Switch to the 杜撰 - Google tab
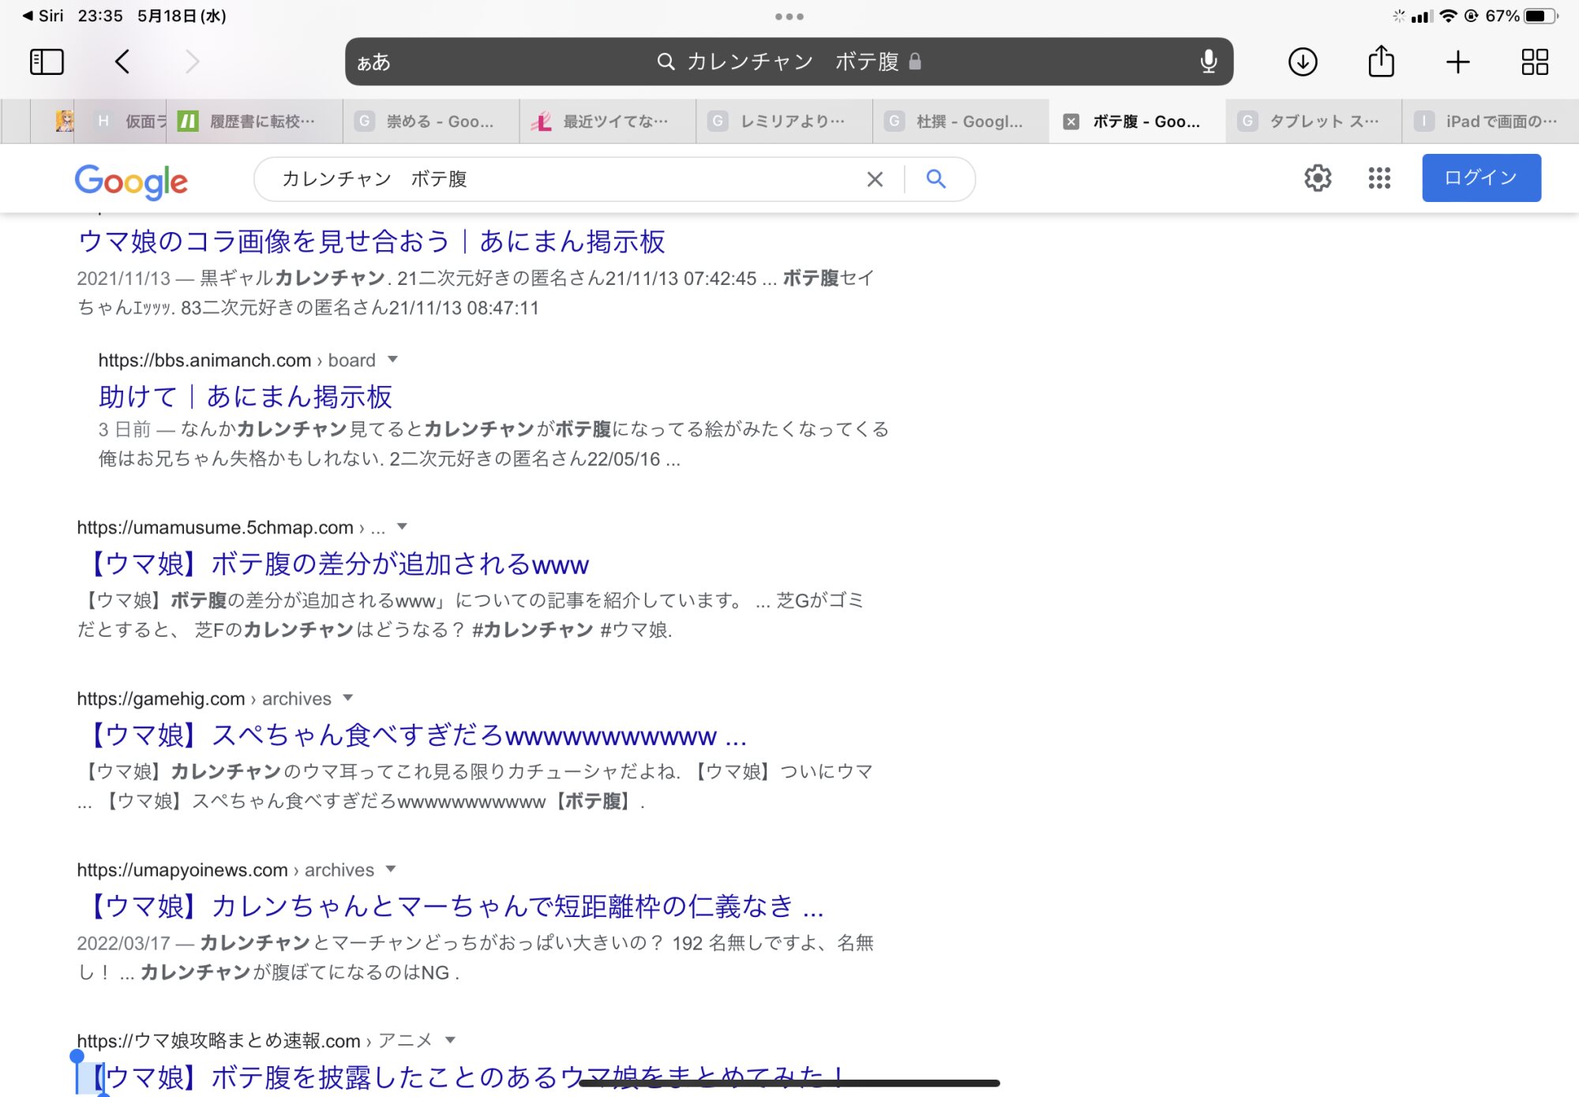The height and width of the screenshot is (1097, 1579). point(962,122)
